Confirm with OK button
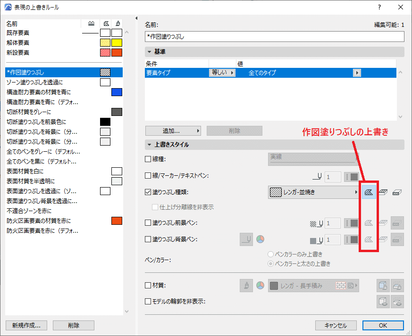412x336 pixels. pos(383,325)
